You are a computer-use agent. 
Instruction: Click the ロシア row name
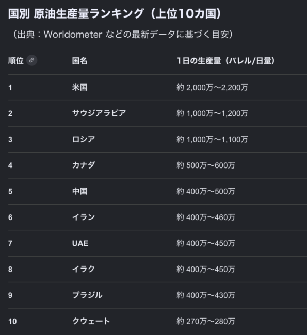(84, 139)
